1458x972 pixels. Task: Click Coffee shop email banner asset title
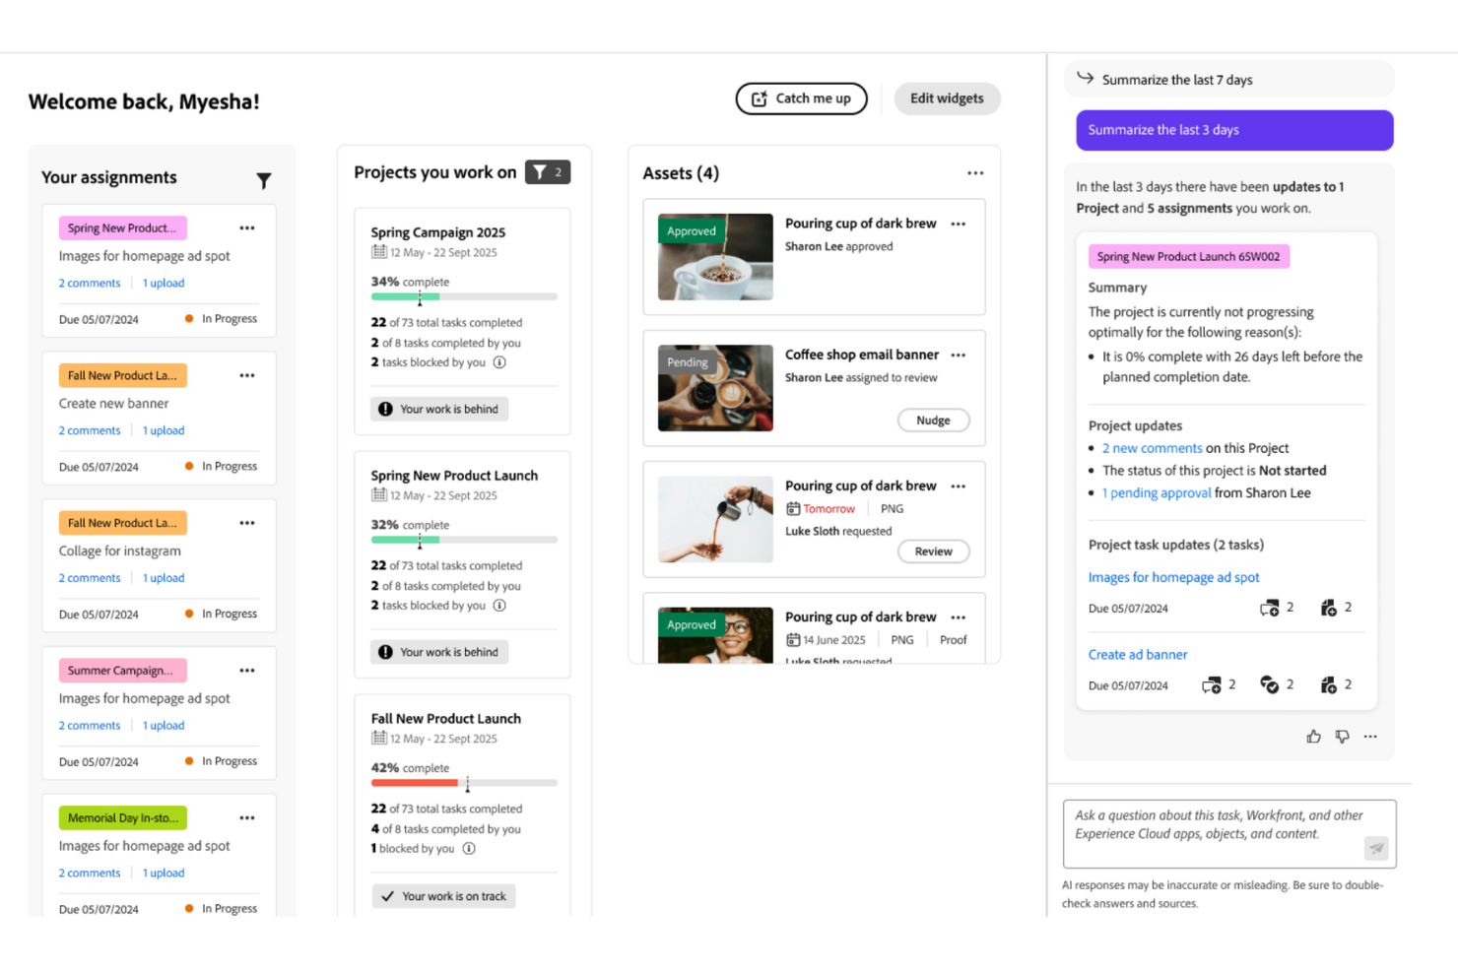coord(862,356)
